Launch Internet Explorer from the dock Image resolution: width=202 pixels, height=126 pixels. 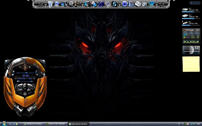click(x=101, y=4)
